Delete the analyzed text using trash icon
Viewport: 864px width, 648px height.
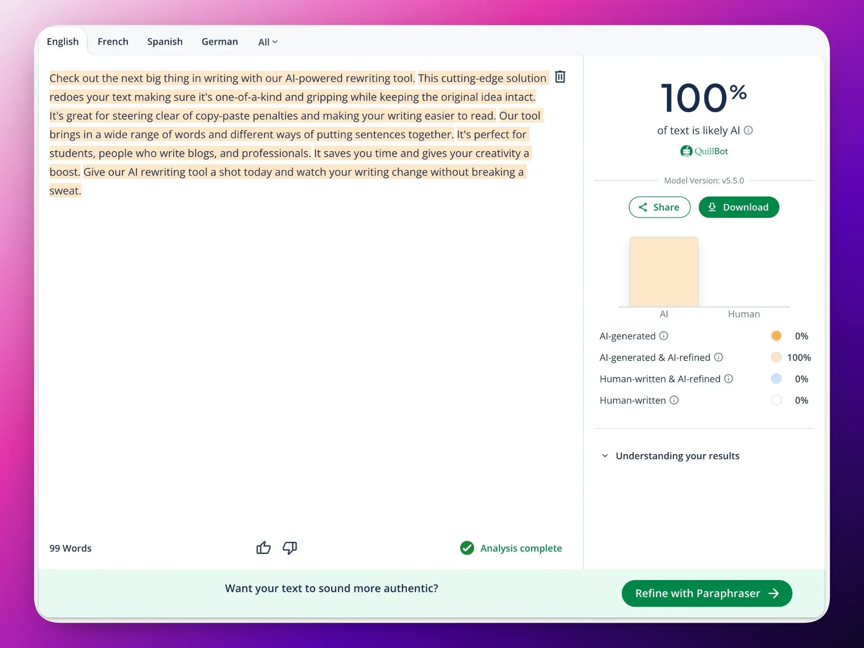click(559, 77)
